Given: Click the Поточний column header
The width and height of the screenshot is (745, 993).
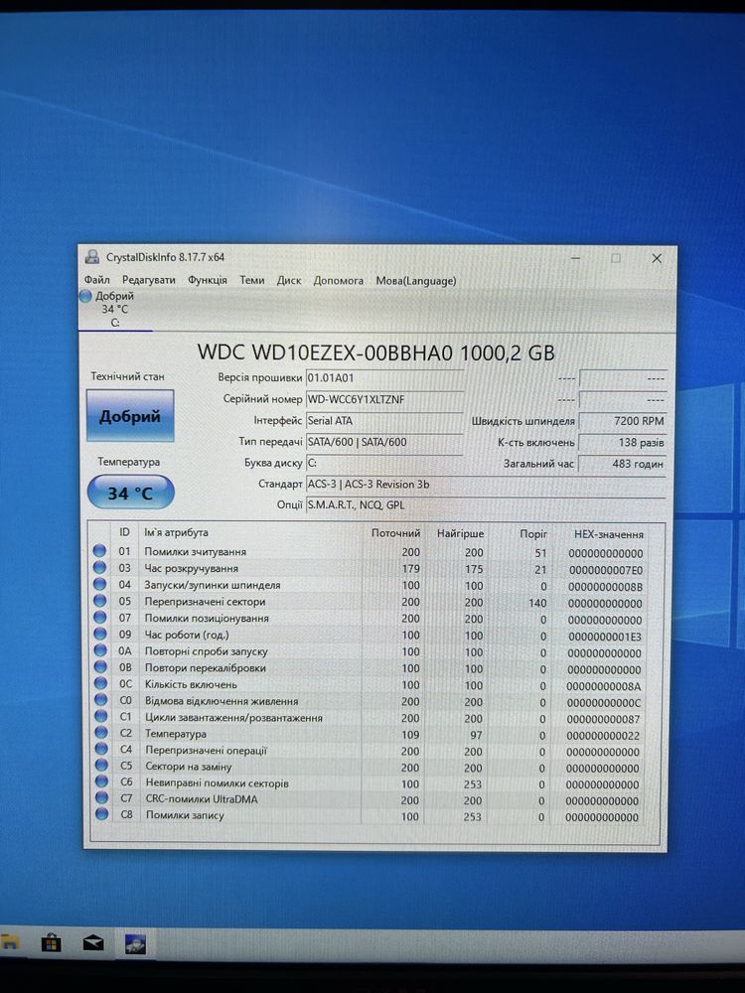Looking at the screenshot, I should 396,533.
